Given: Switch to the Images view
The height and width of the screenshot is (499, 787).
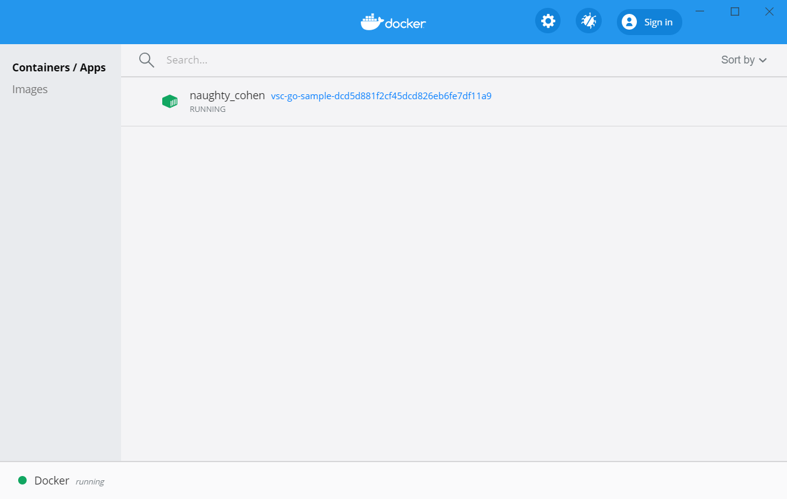Looking at the screenshot, I should pyautogui.click(x=30, y=89).
